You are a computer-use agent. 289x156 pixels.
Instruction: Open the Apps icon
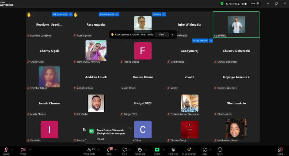[x=205, y=150]
